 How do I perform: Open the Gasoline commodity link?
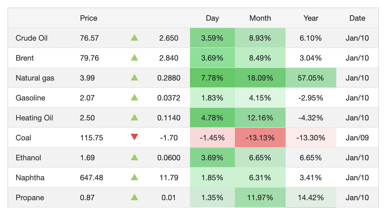30,98
